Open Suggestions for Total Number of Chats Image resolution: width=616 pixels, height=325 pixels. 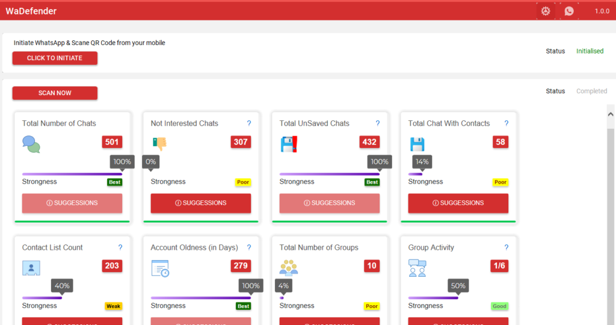tap(72, 203)
